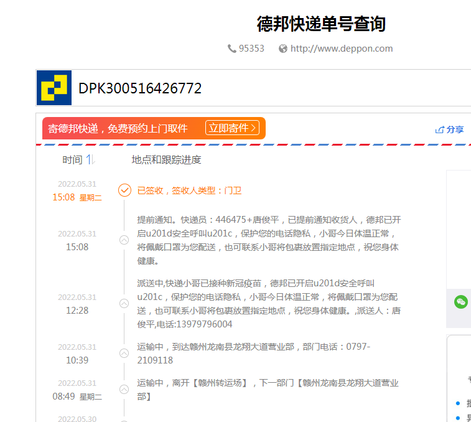
Task: Click the 08:49 星期二 timestamp
Action: 77,396
